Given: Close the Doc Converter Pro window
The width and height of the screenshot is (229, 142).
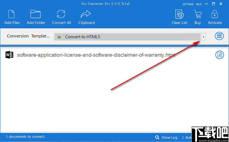Looking at the screenshot, I should pyautogui.click(x=221, y=4).
